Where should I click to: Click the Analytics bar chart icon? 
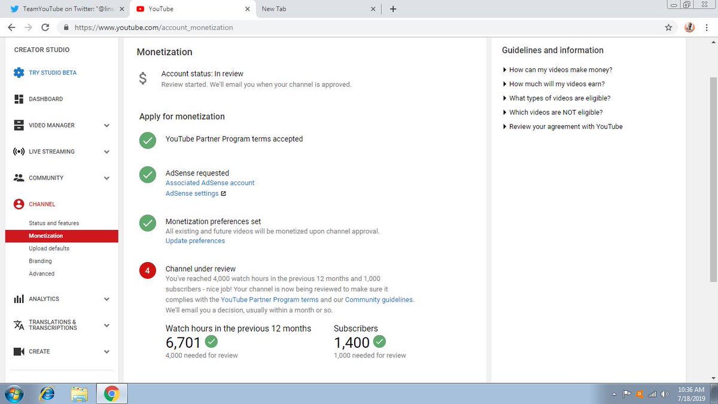point(19,299)
